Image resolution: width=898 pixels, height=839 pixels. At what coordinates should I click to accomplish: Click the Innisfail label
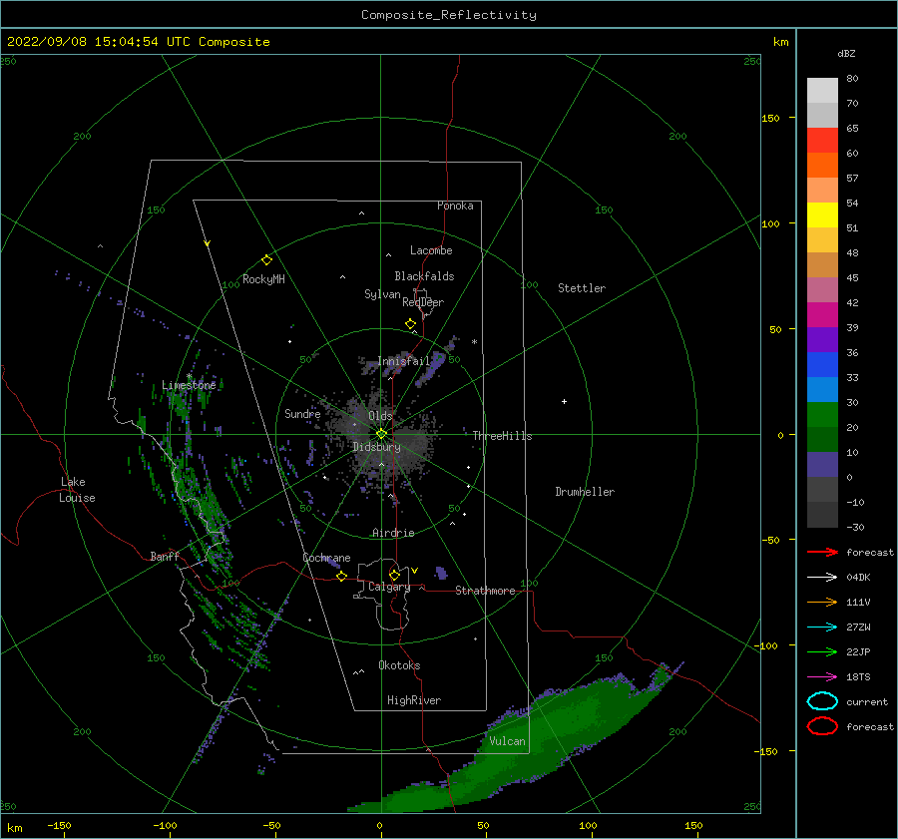404,361
